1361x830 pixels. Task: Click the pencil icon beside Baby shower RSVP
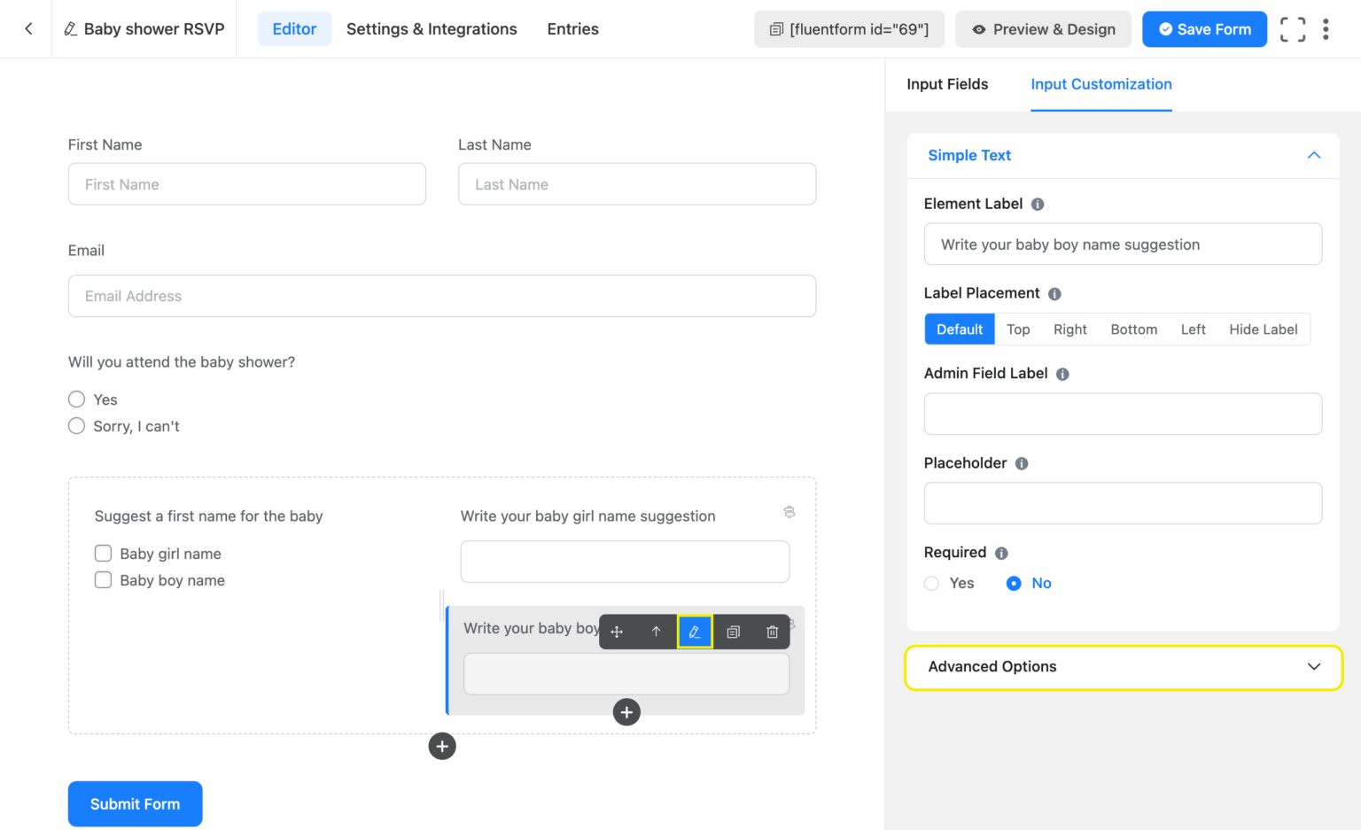click(71, 28)
